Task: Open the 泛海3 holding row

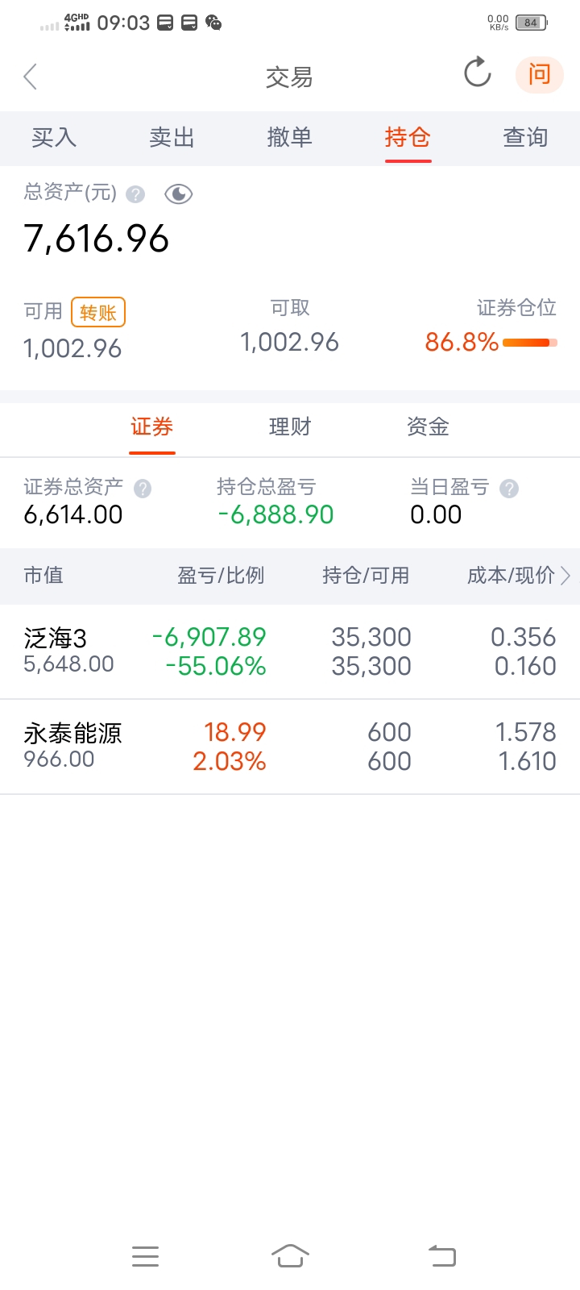Action: coord(290,651)
